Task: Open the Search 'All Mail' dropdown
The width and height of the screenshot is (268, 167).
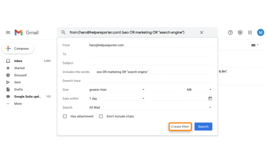Action: (150, 107)
